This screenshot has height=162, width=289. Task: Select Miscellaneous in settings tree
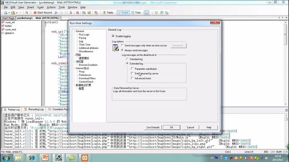click(x=86, y=51)
